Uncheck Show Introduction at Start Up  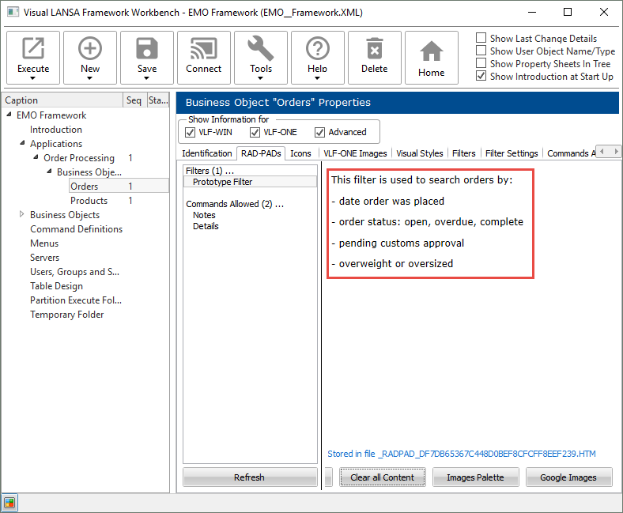click(481, 76)
